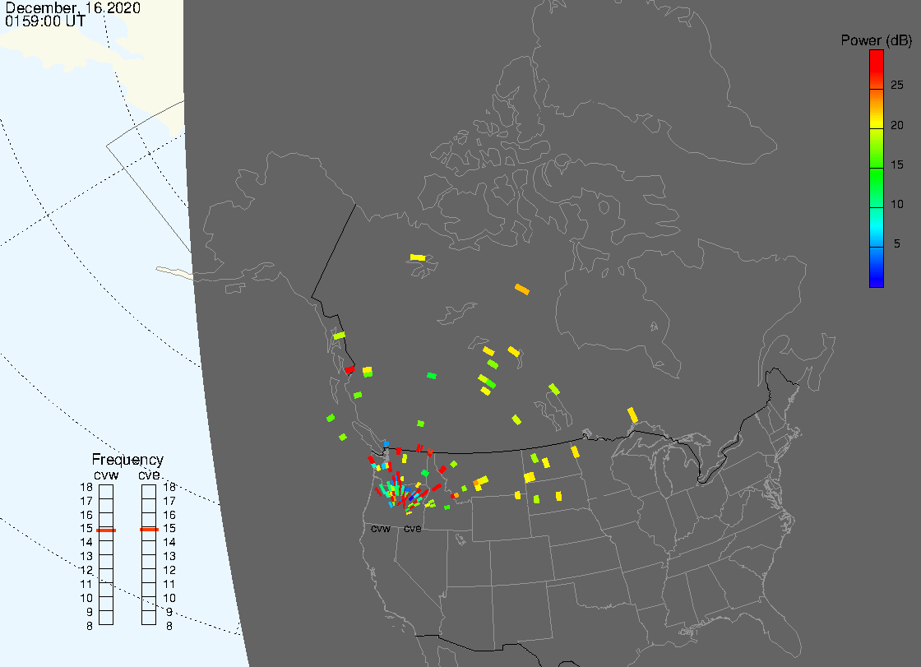Click the green middle of power color bar
Image resolution: width=921 pixels, height=667 pixels.
pos(877,176)
